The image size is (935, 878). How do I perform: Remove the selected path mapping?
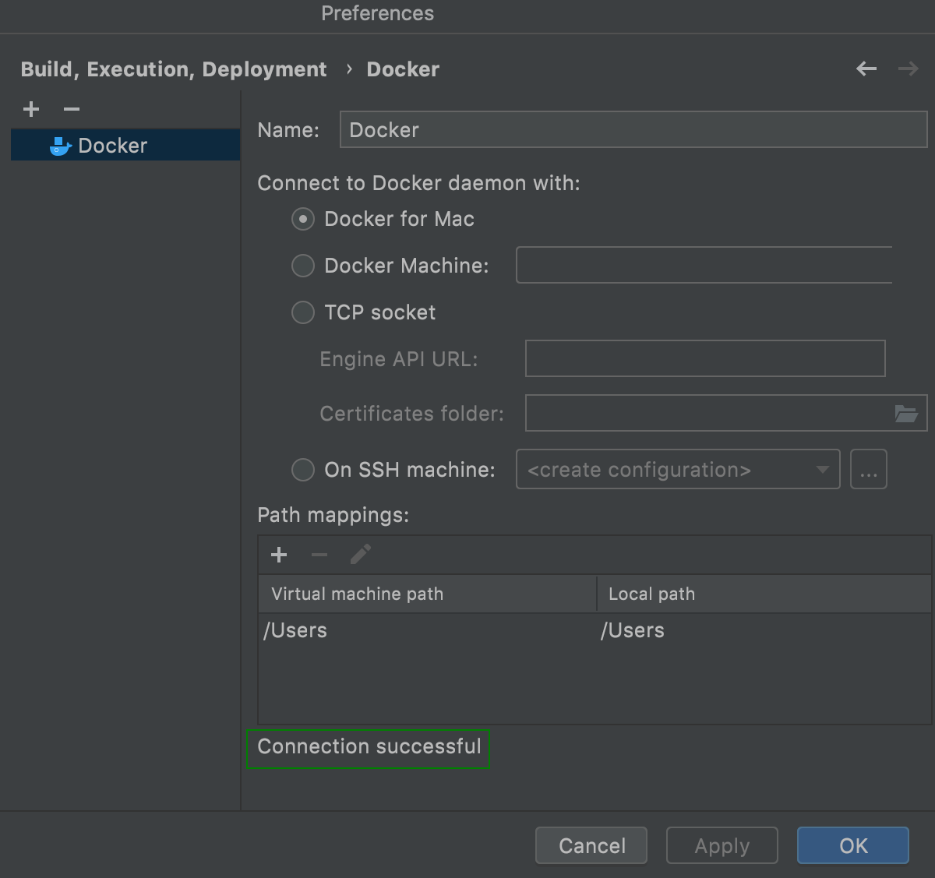319,555
